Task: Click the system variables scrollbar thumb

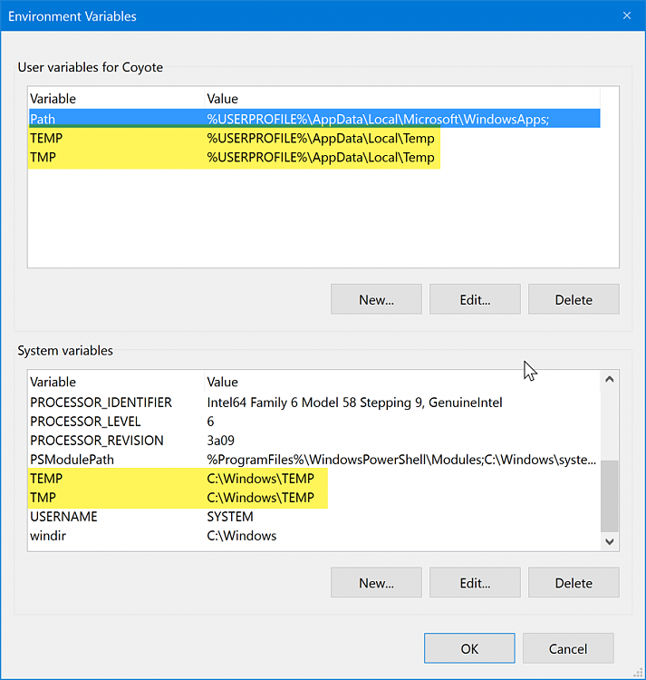Action: click(610, 496)
